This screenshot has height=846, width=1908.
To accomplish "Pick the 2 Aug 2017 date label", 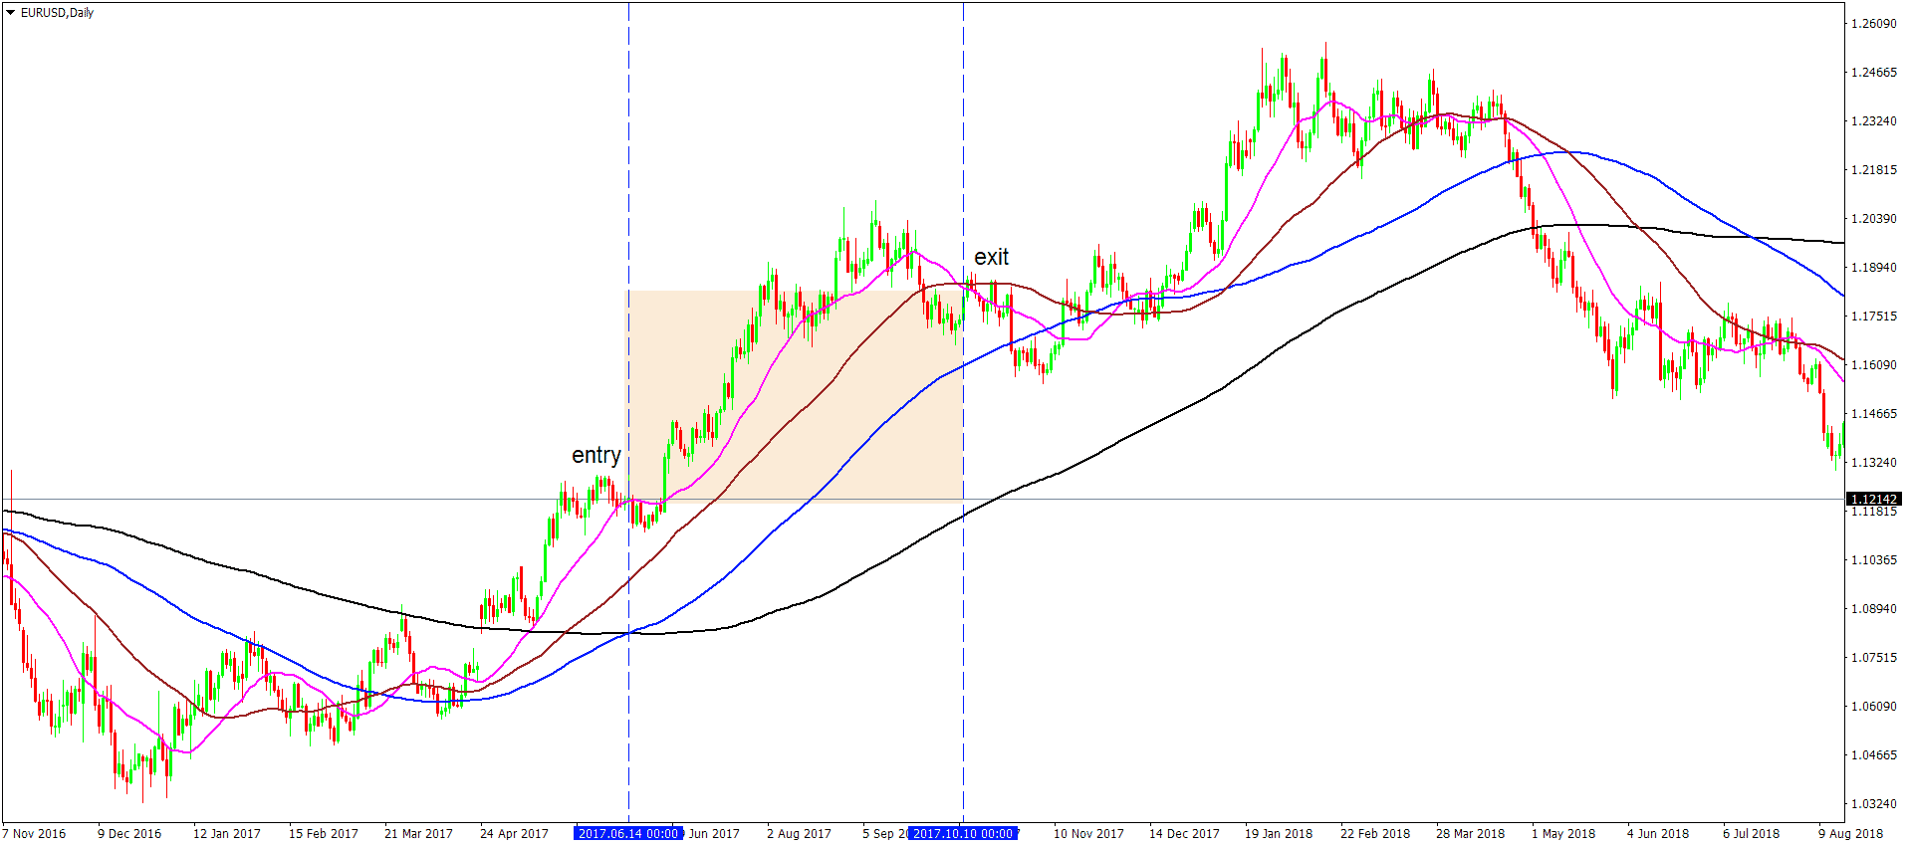I will click(799, 833).
